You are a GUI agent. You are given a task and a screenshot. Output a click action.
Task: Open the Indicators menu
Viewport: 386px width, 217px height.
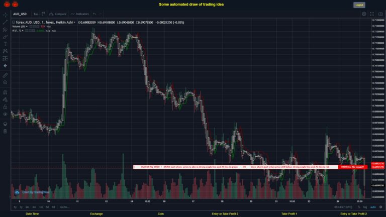(80, 14)
